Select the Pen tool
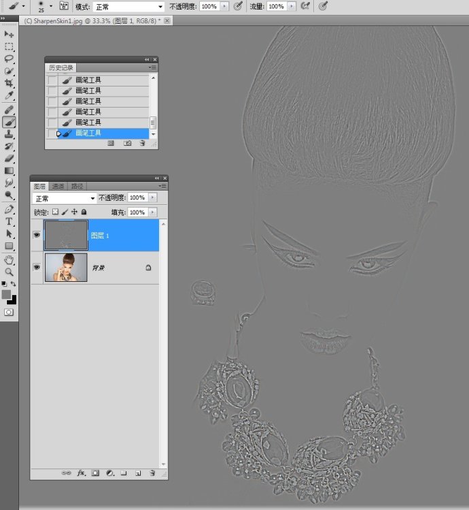Screen dimensions: 469x510 9,210
